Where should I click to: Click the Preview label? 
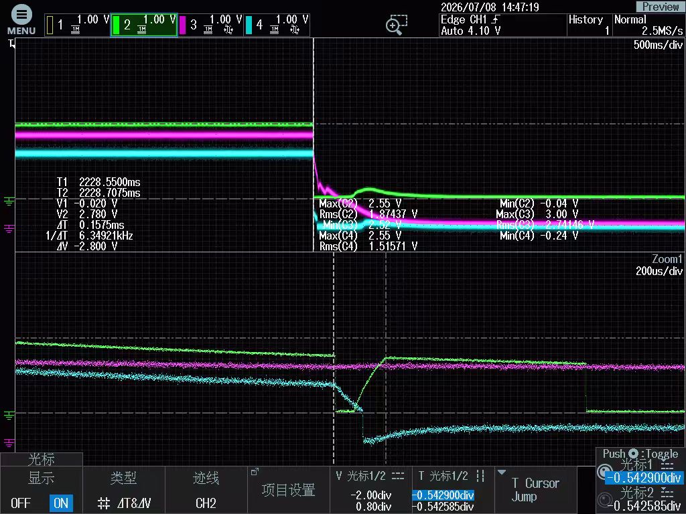pos(660,7)
